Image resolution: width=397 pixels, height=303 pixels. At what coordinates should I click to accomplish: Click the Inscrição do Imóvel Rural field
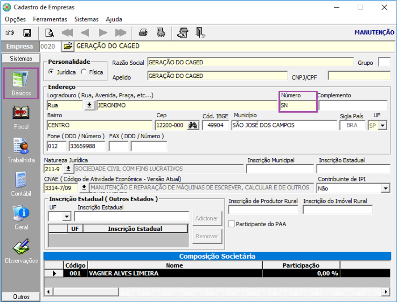pos(338,209)
